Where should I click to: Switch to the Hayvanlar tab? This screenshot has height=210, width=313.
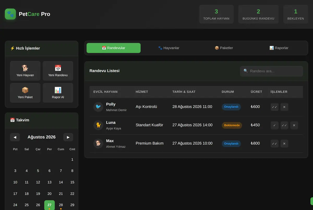(168, 48)
